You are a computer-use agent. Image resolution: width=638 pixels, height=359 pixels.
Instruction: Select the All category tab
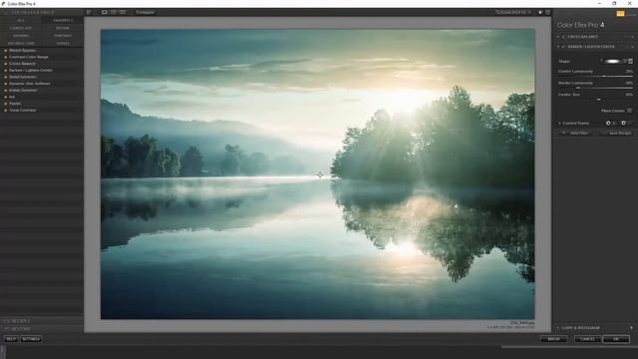click(x=21, y=20)
